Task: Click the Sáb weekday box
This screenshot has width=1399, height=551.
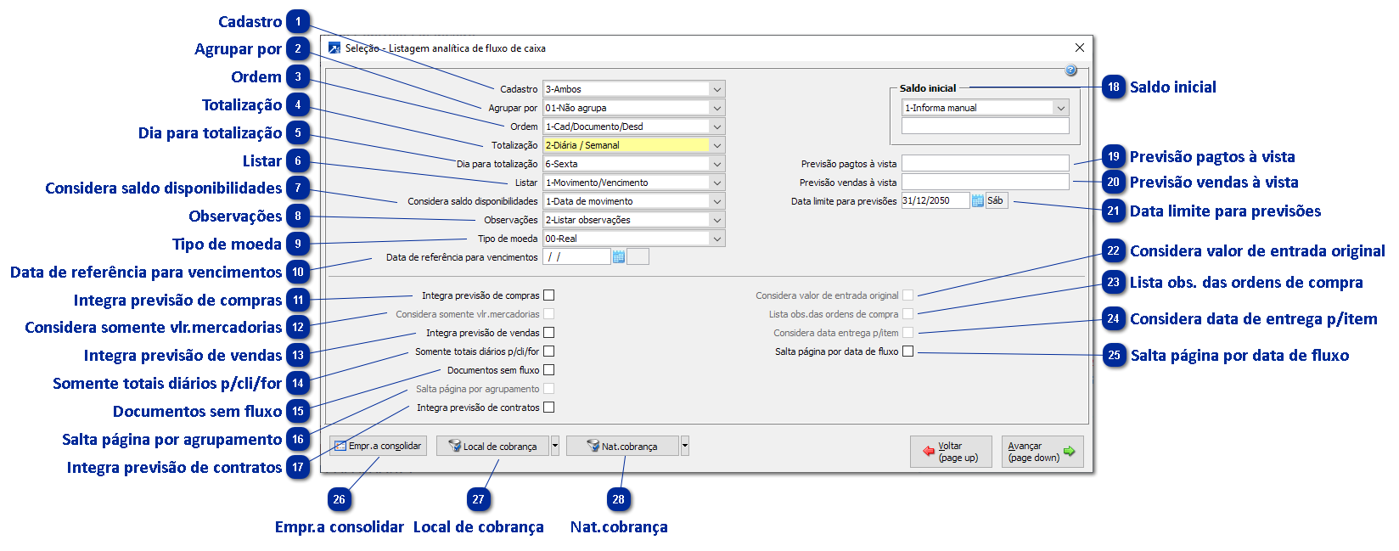Action: [x=997, y=201]
